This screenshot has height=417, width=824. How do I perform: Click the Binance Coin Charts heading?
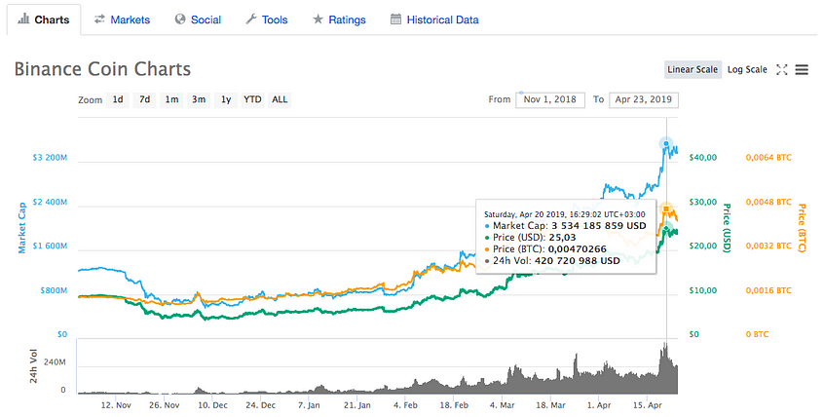tap(102, 69)
